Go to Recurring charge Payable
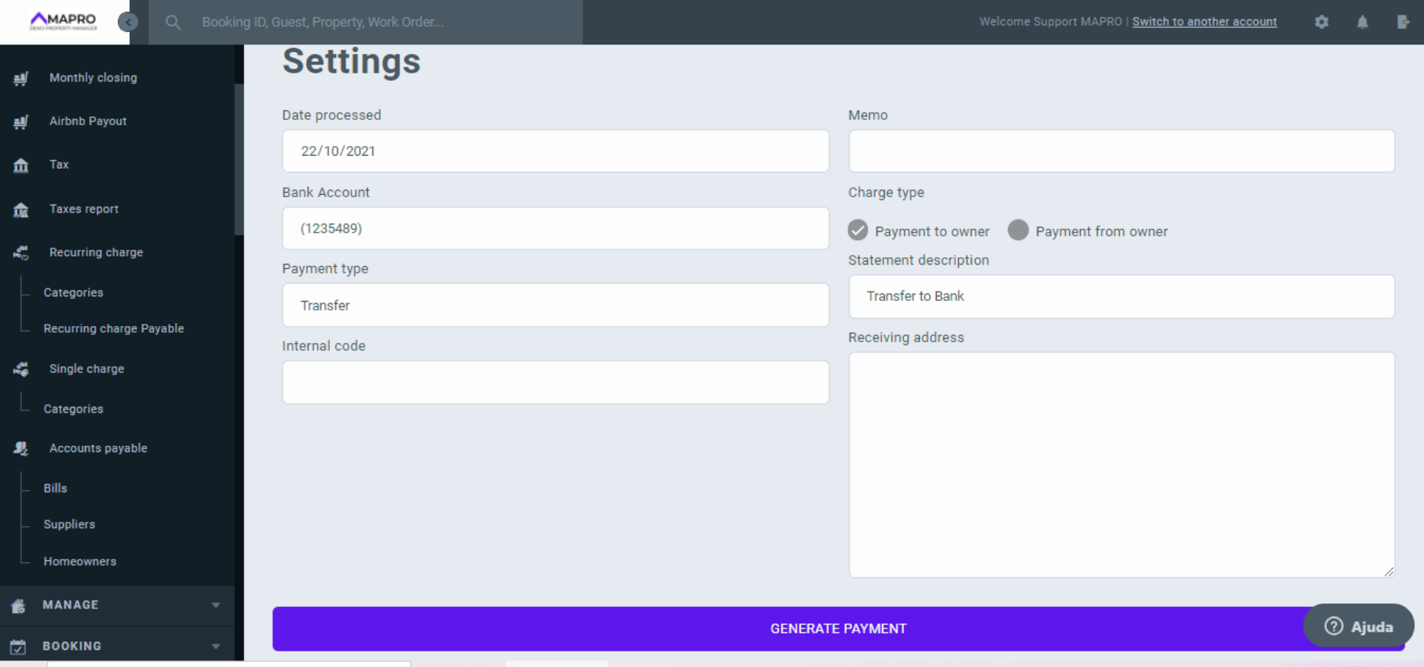 coord(113,328)
